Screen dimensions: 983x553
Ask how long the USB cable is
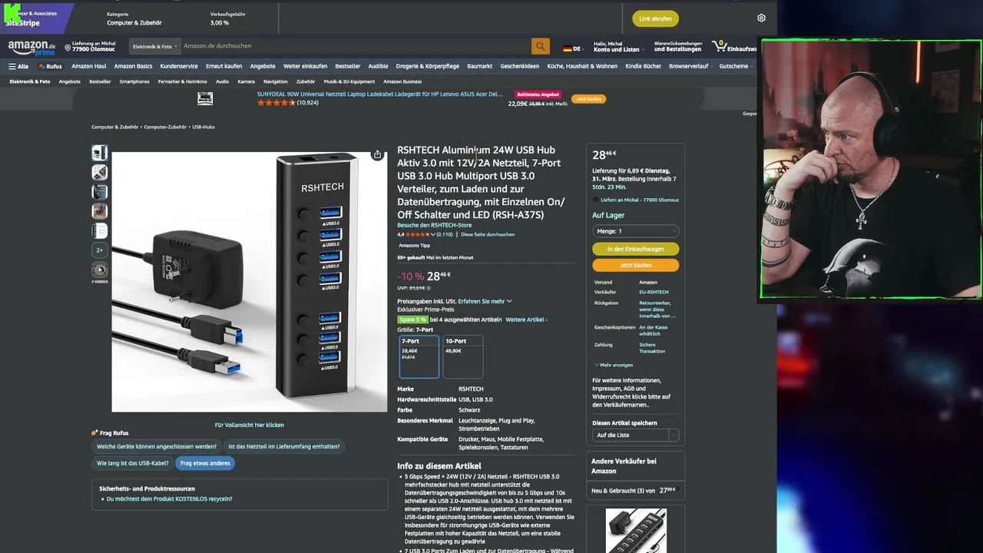click(x=132, y=463)
